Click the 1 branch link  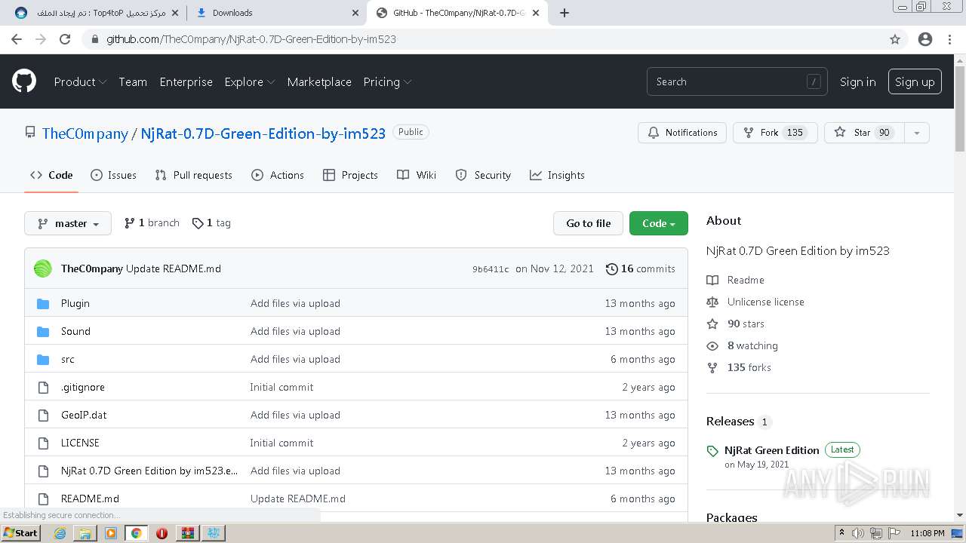click(x=152, y=223)
